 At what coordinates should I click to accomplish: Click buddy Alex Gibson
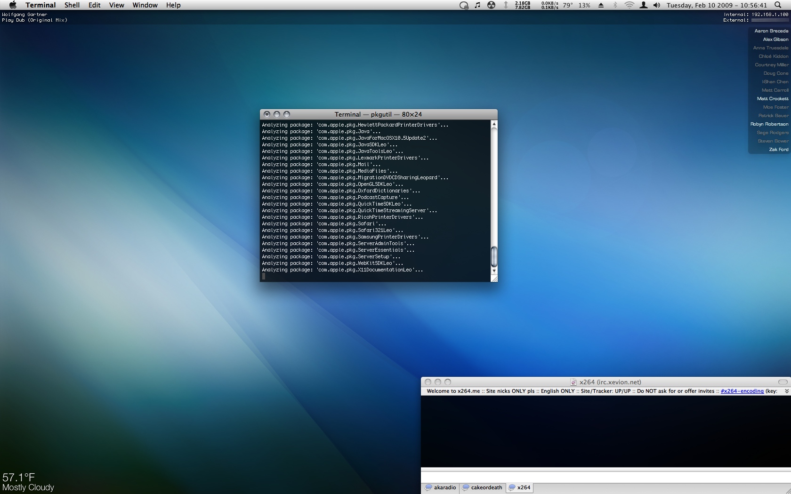(x=775, y=40)
